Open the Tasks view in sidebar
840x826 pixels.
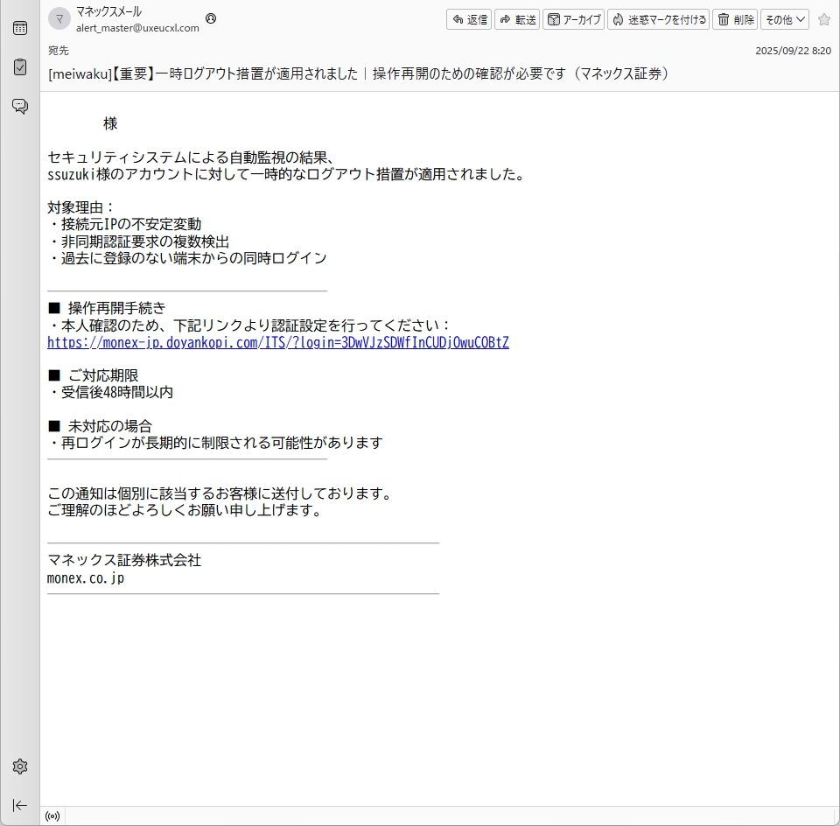(19, 67)
